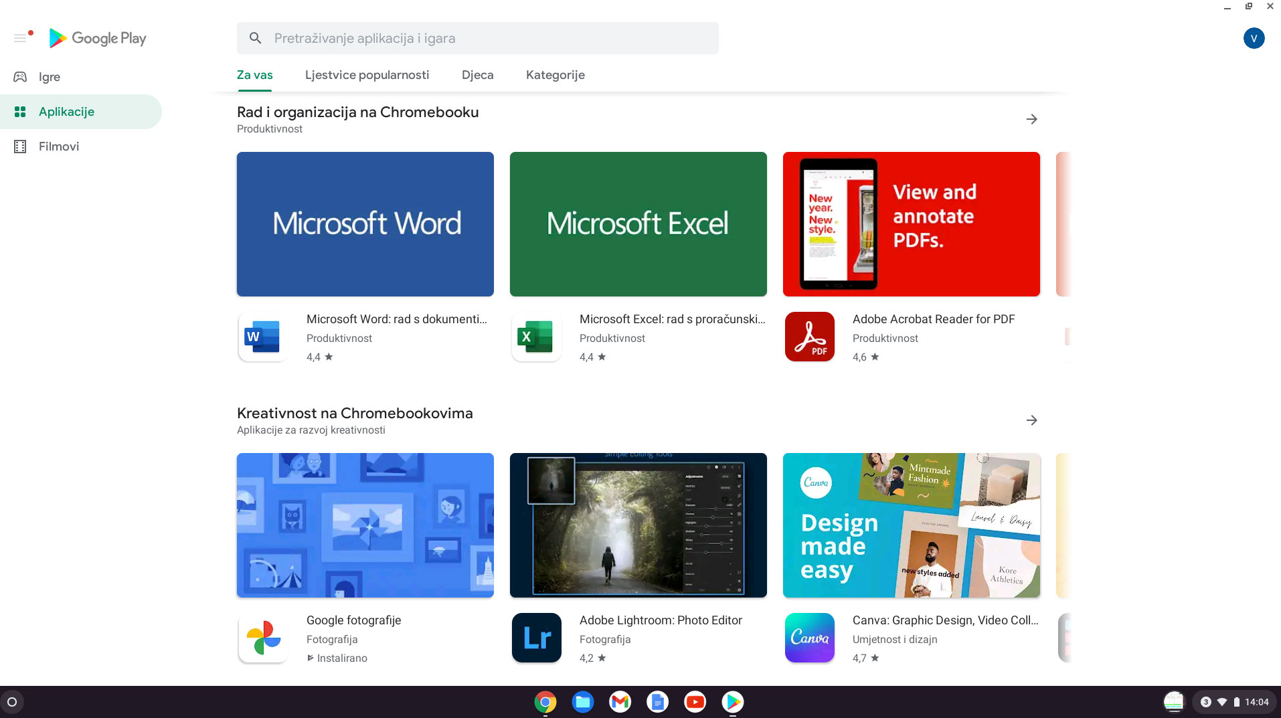This screenshot has height=718, width=1281.
Task: Open the Canva app icon
Action: pos(809,638)
